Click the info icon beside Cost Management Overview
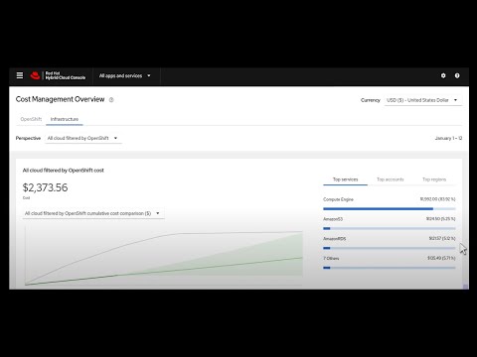477x357 pixels. click(x=111, y=100)
